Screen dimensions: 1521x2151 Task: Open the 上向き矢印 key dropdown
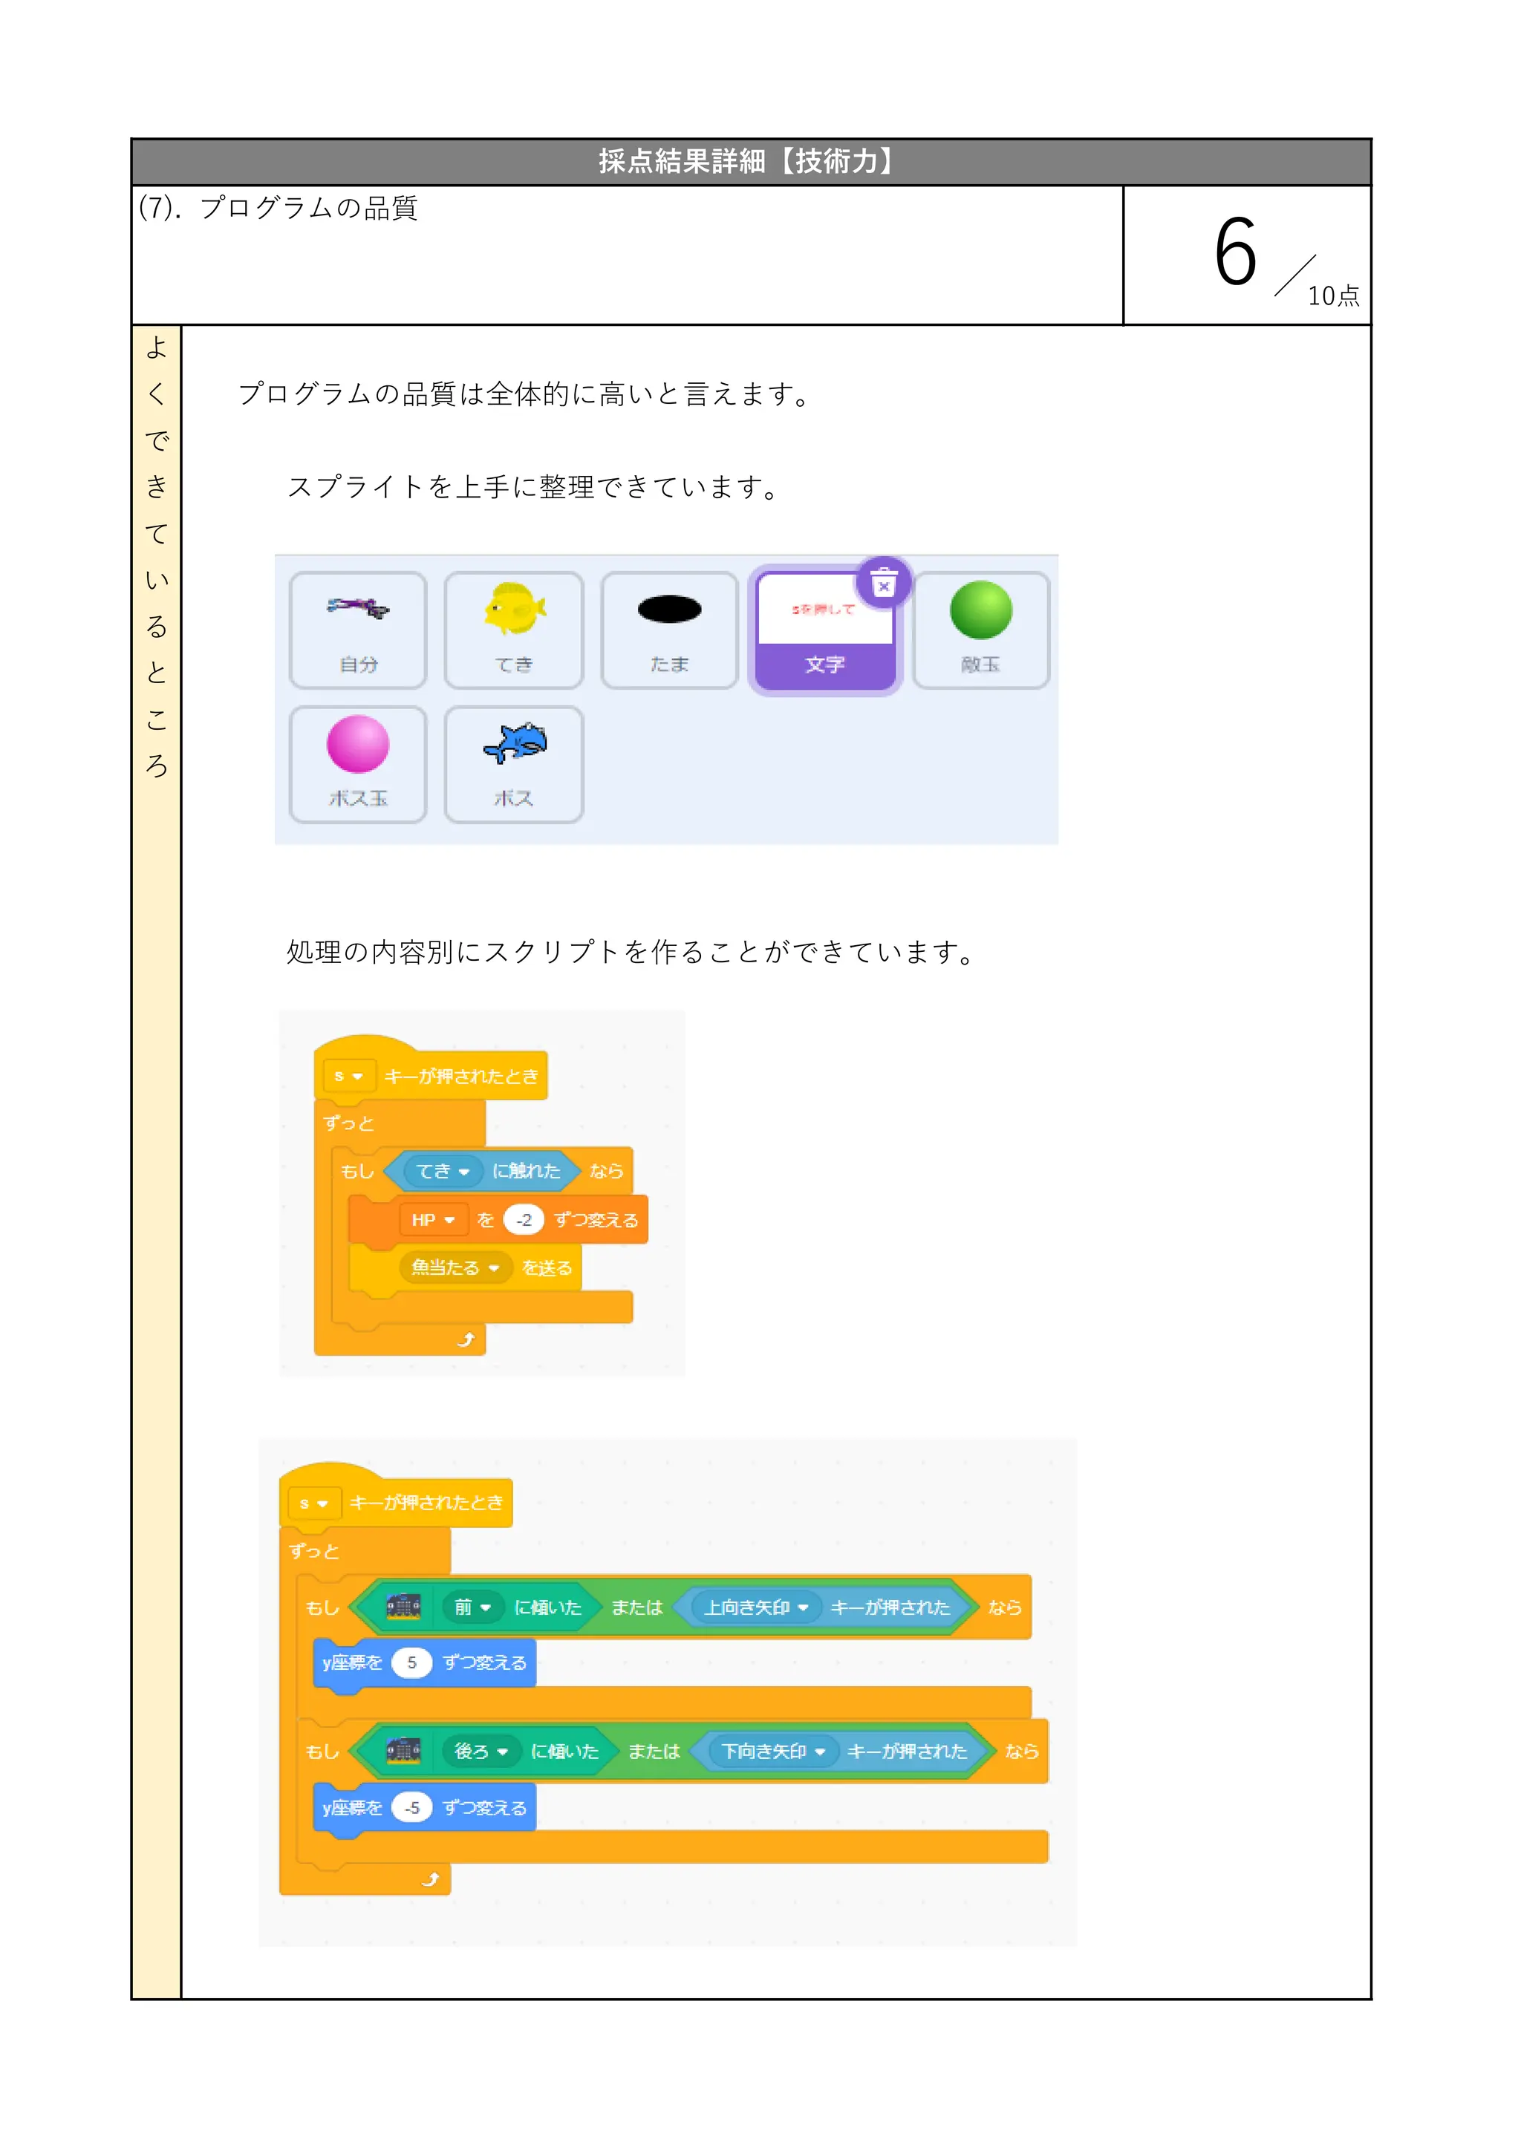[756, 1607]
